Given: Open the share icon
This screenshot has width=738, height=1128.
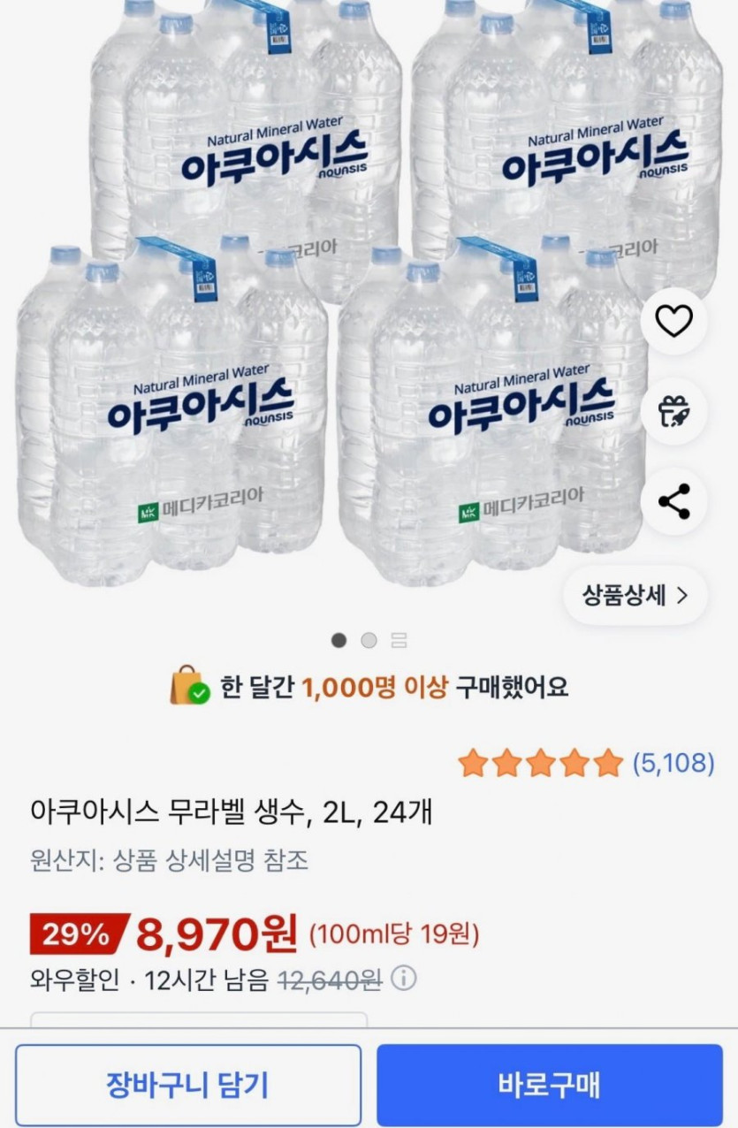Looking at the screenshot, I should [x=673, y=502].
